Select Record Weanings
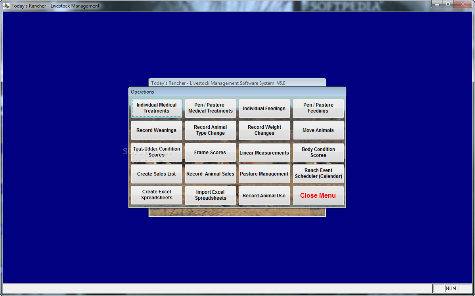This screenshot has height=296, width=475. 156,130
